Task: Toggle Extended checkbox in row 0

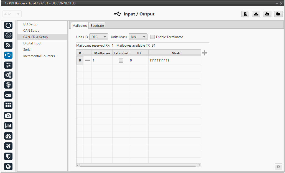Action: pos(121,60)
